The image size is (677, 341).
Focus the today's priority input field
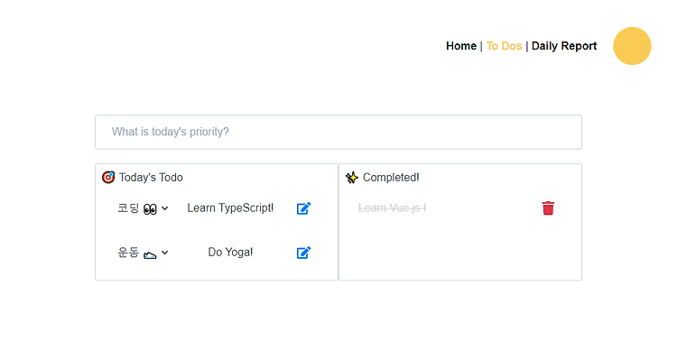(338, 132)
